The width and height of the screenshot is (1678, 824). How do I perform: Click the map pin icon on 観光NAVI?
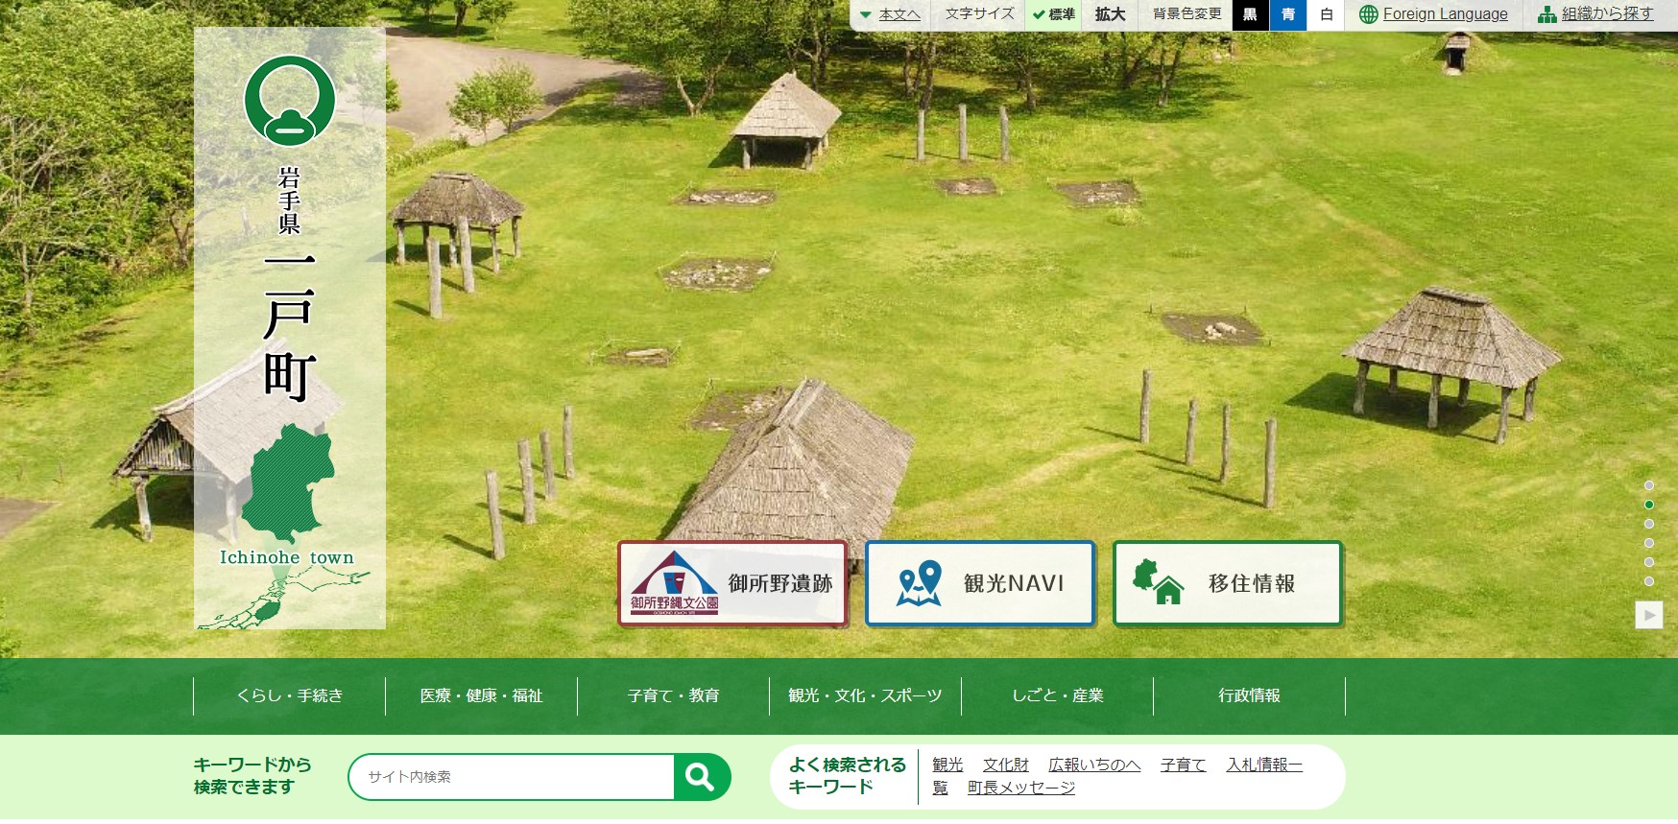pyautogui.click(x=919, y=583)
